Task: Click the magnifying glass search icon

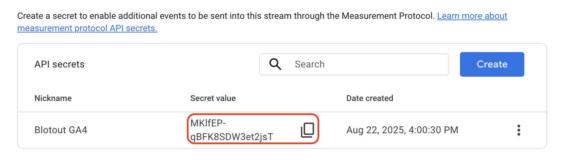Action: (275, 64)
